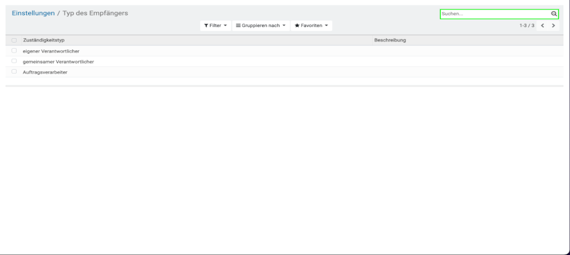Sort by Beschreibung column header

(x=390, y=40)
